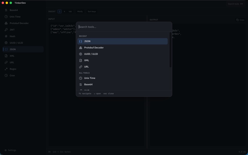Open URL from the Recent list
Screen dimensions: 248x155
pyautogui.click(x=122, y=67)
